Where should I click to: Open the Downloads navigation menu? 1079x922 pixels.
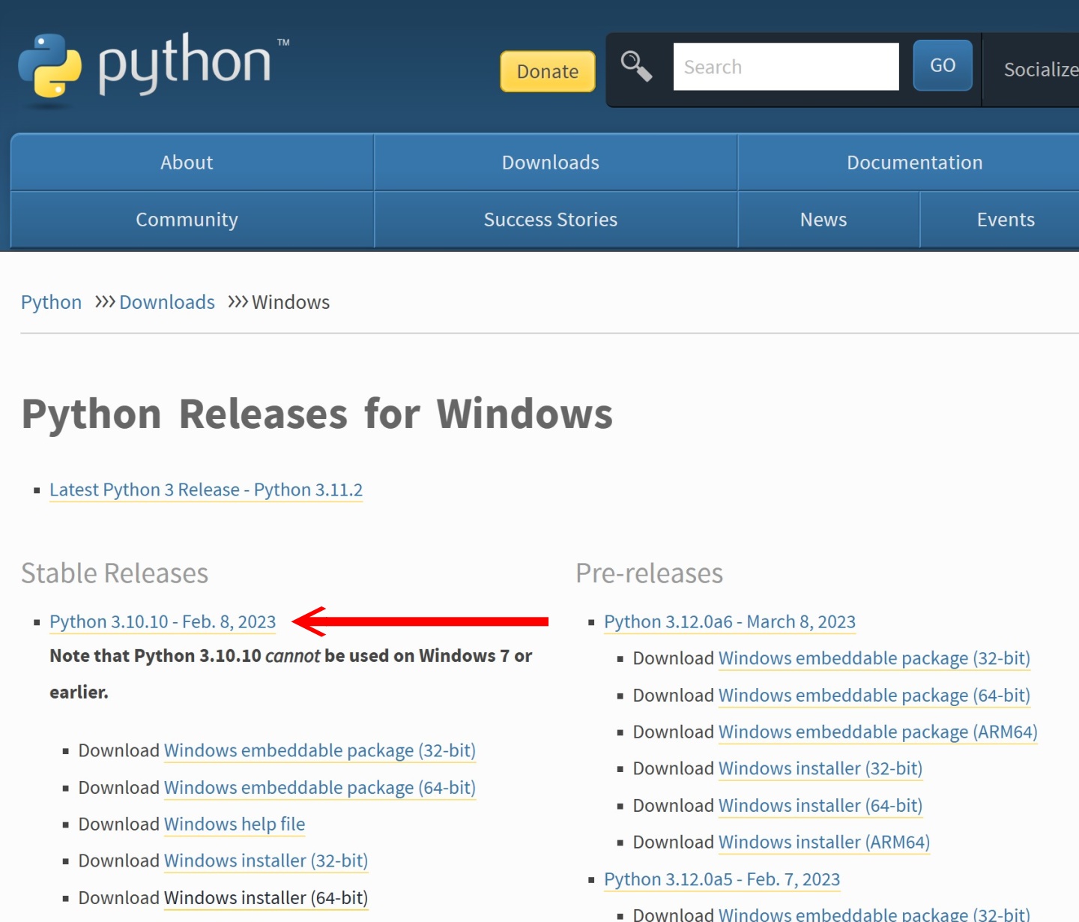coord(551,162)
